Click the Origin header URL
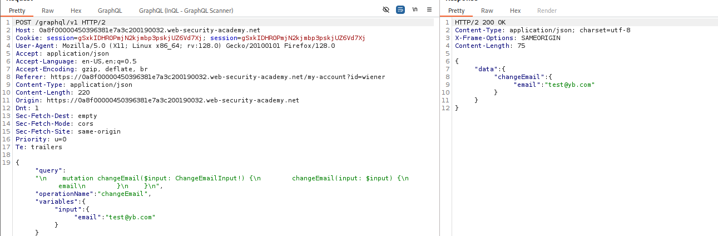 [172, 100]
